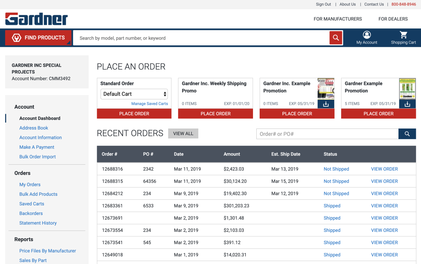Image resolution: width=421 pixels, height=264 pixels.
Task: Click the product search input field
Action: point(201,38)
